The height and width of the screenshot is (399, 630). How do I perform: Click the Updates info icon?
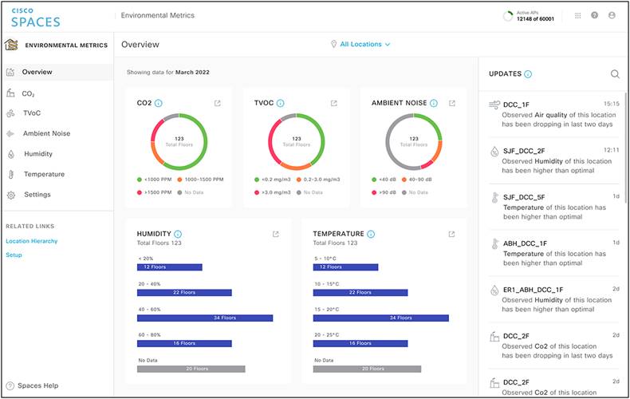tap(528, 74)
